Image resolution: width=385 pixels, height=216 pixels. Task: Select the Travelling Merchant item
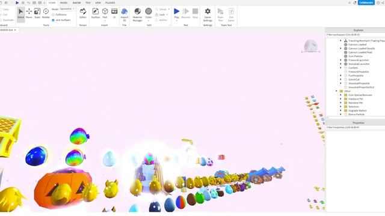tap(366, 41)
